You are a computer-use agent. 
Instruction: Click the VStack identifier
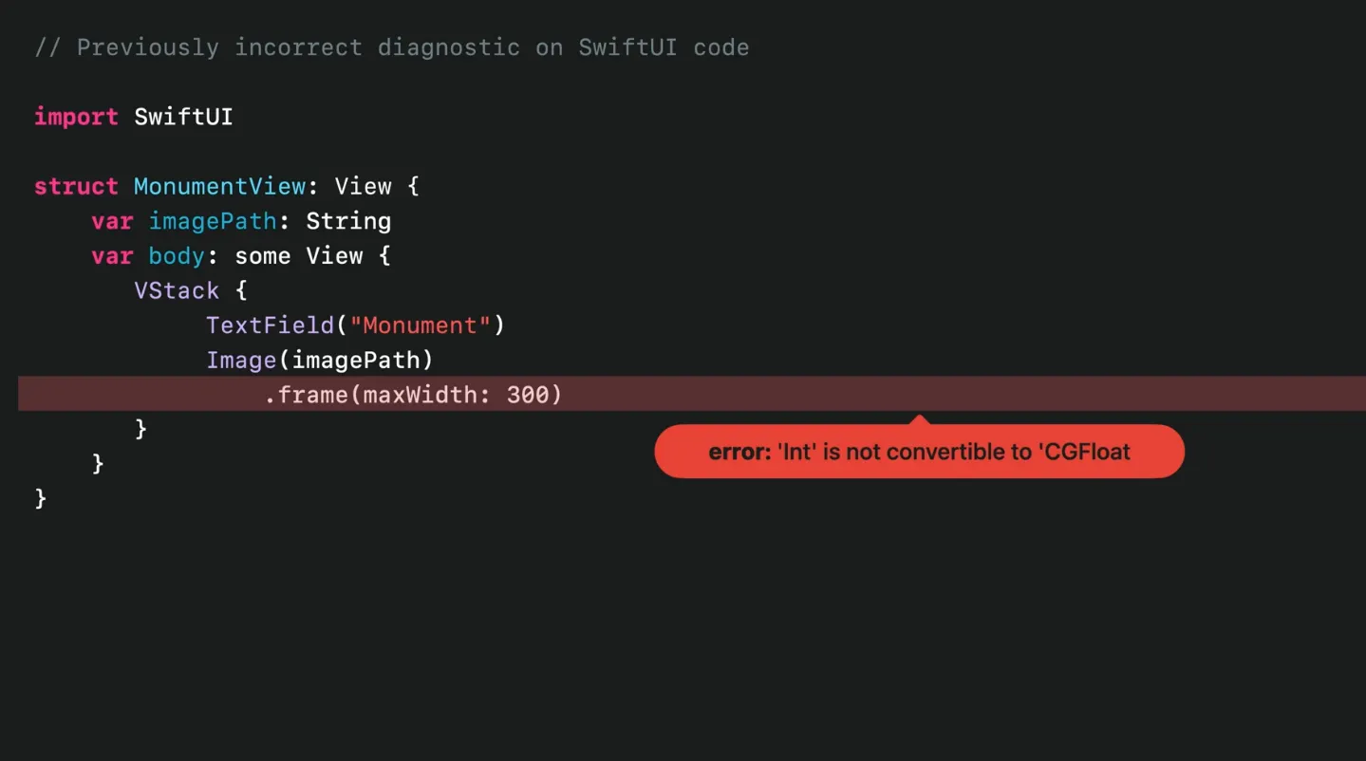tap(177, 290)
